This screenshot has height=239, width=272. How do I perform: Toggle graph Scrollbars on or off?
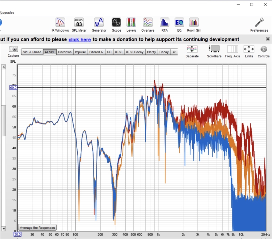click(x=214, y=52)
